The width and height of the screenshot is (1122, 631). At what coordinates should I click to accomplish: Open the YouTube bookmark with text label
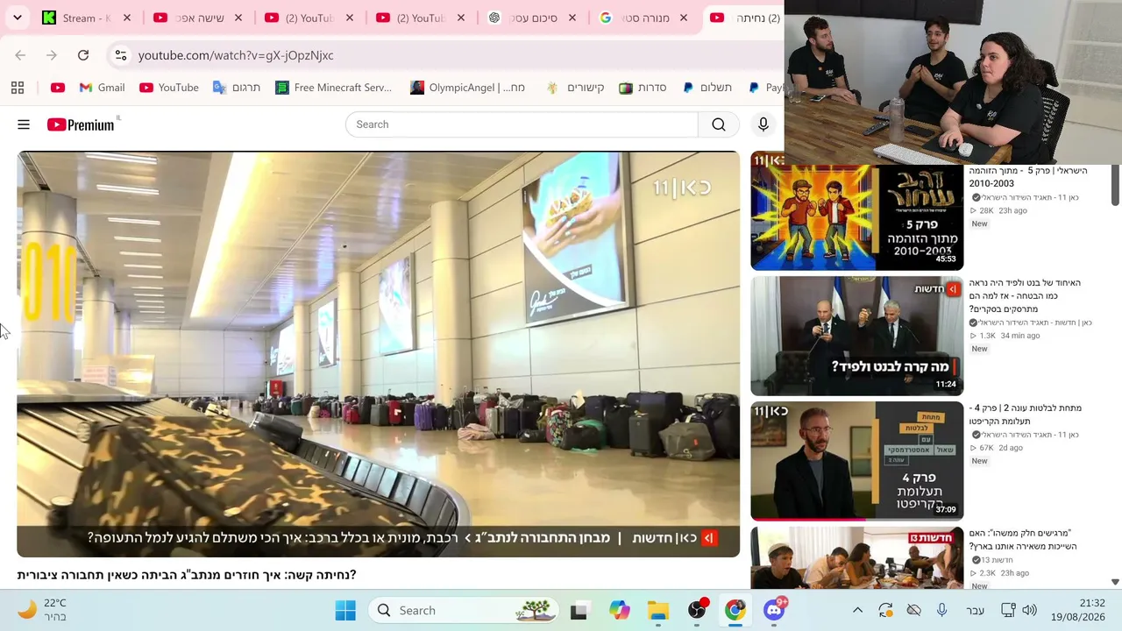(169, 88)
